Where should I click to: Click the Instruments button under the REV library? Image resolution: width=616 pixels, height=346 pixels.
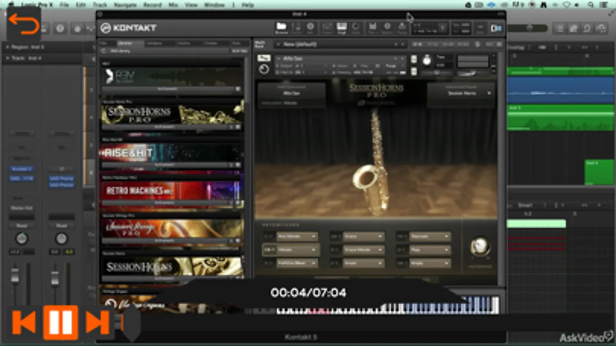pos(167,89)
